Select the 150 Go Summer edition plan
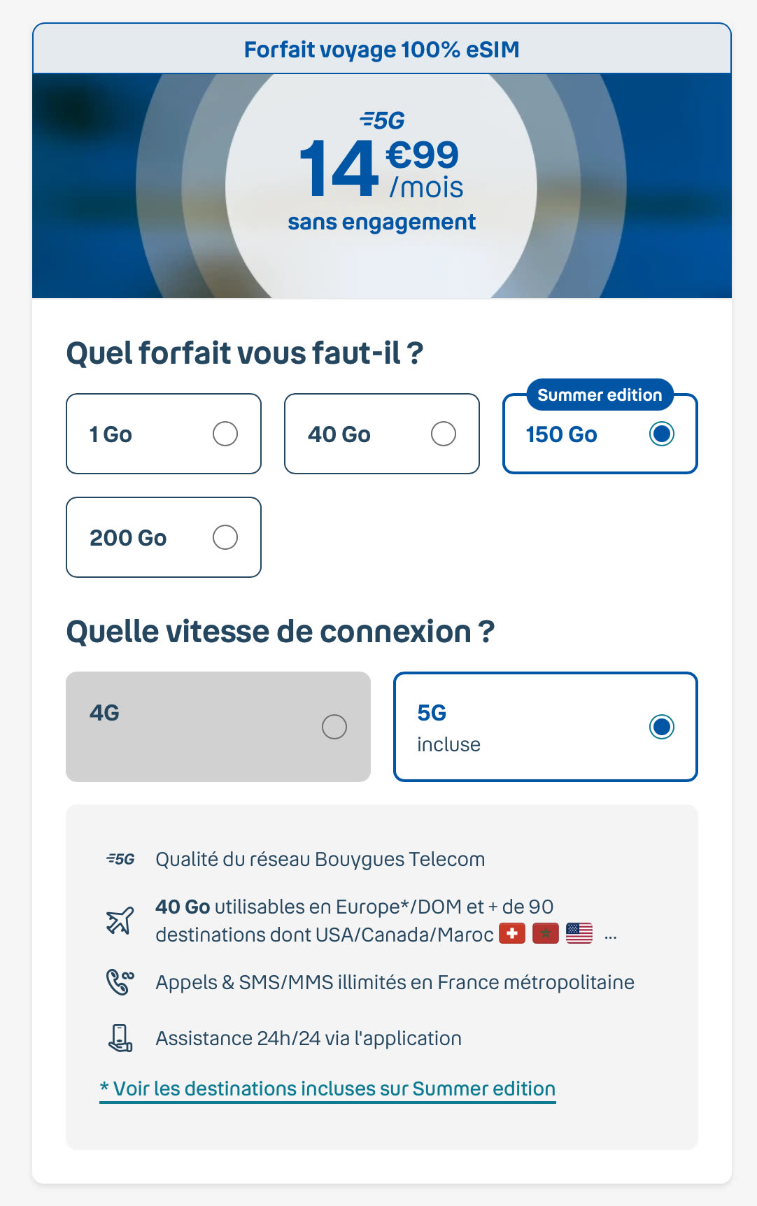Image resolution: width=757 pixels, height=1206 pixels. (x=600, y=434)
